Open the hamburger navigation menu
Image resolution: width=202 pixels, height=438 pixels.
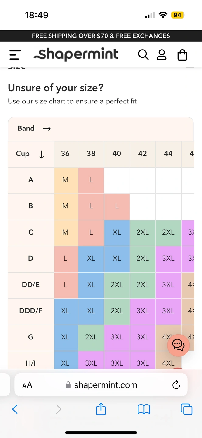[15, 55]
